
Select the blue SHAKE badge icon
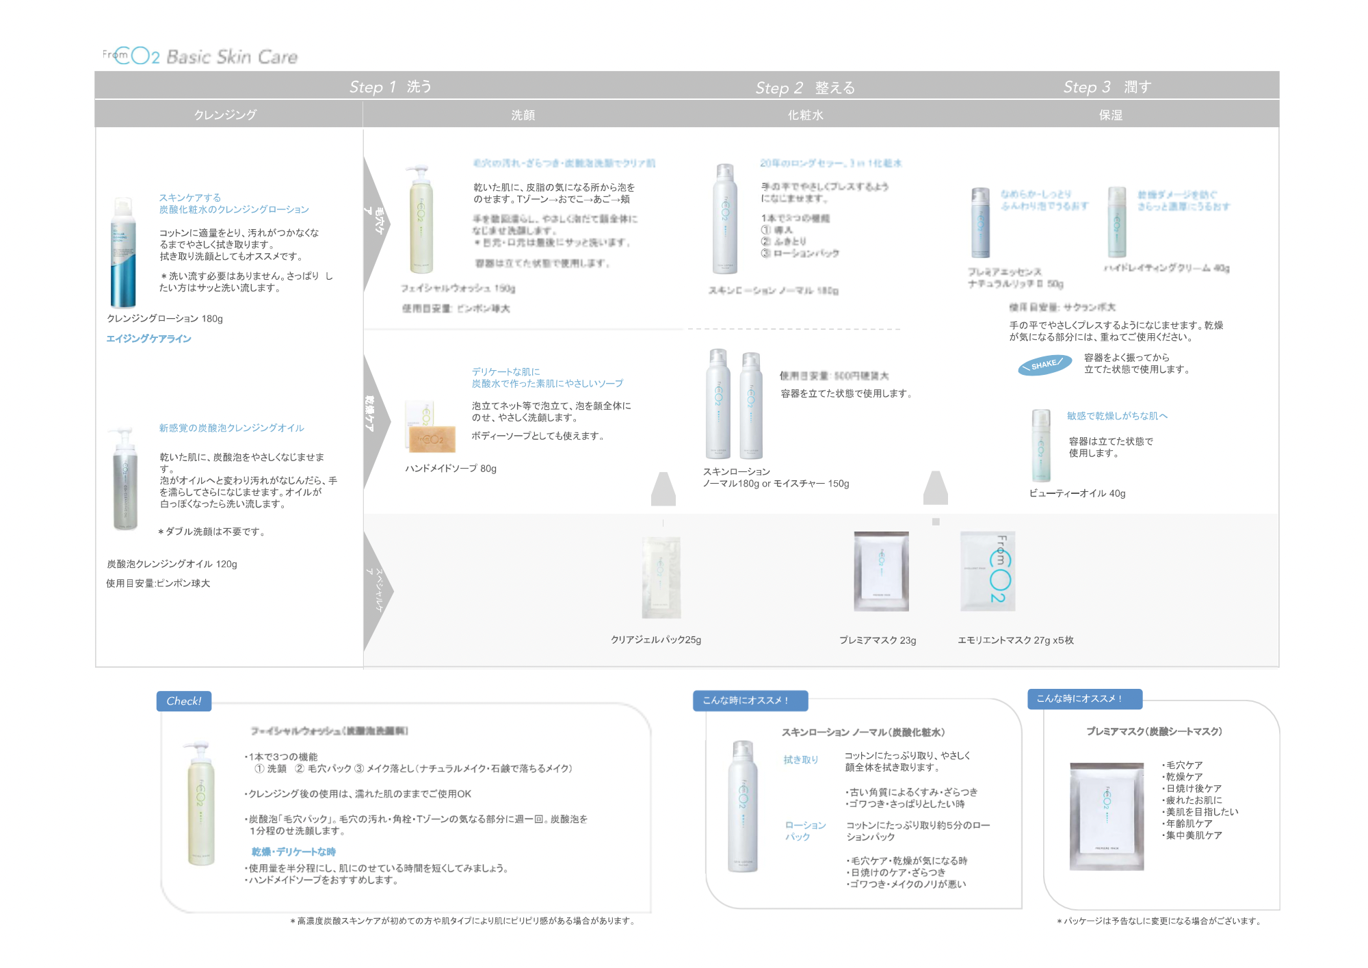coord(1044,365)
